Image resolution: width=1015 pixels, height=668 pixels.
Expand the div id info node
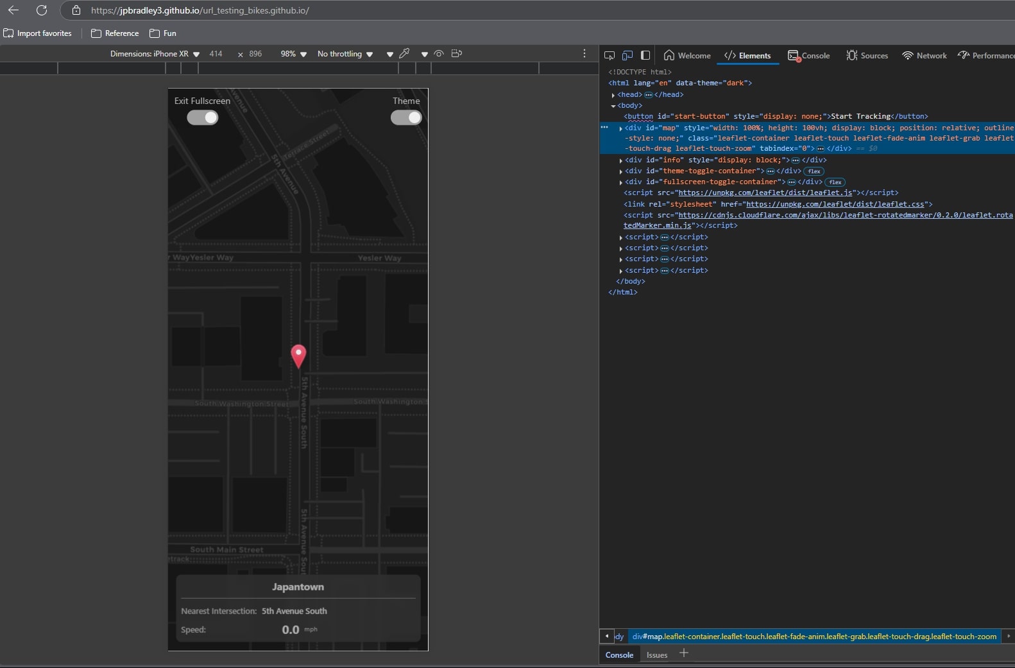[x=620, y=160]
